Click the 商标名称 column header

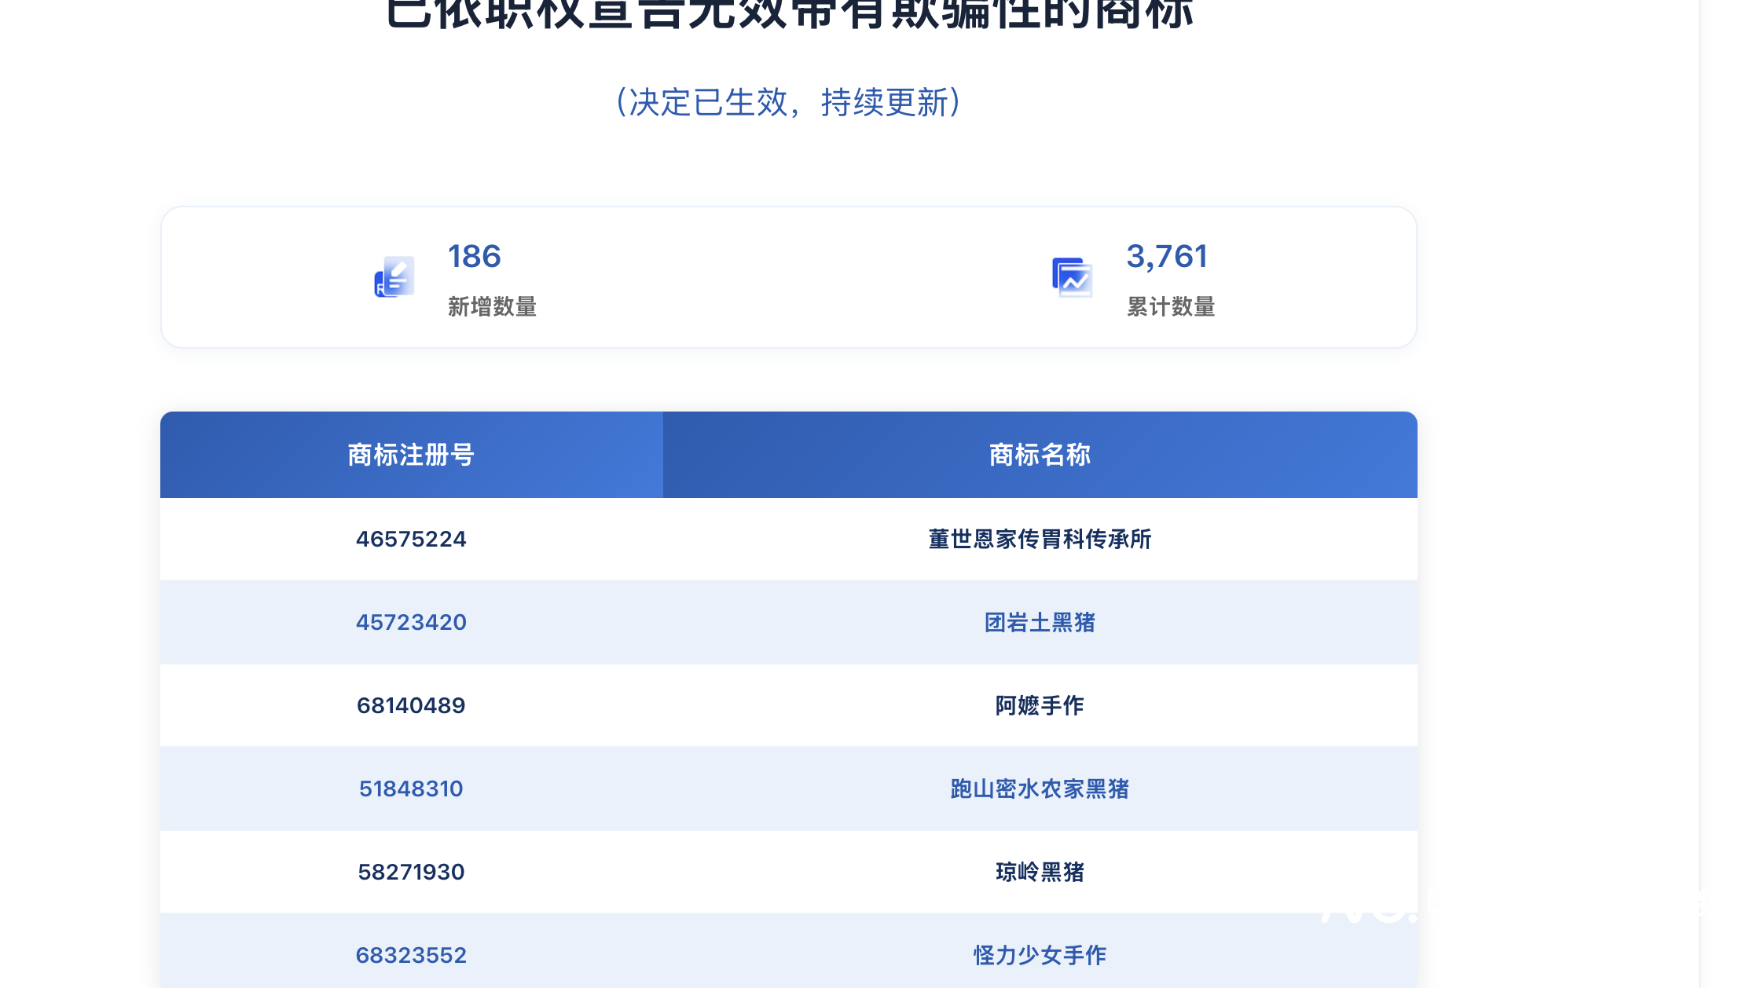coord(1040,455)
